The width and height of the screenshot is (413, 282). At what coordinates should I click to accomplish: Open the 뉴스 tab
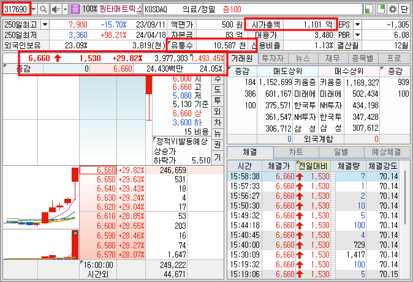click(303, 58)
